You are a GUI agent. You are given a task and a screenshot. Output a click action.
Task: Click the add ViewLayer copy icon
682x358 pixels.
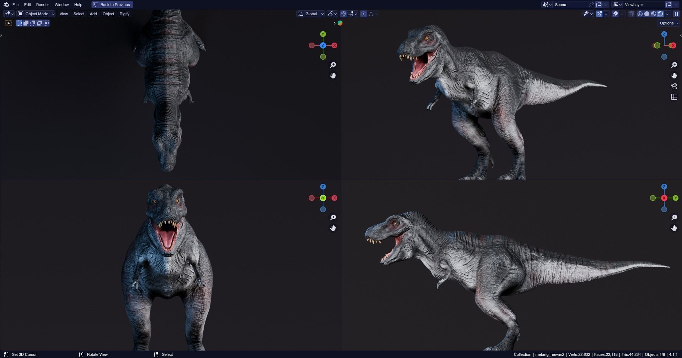click(669, 5)
